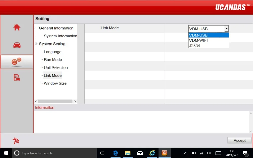
Task: Choose VDM-USB in the dropdown list
Action: [x=209, y=35]
